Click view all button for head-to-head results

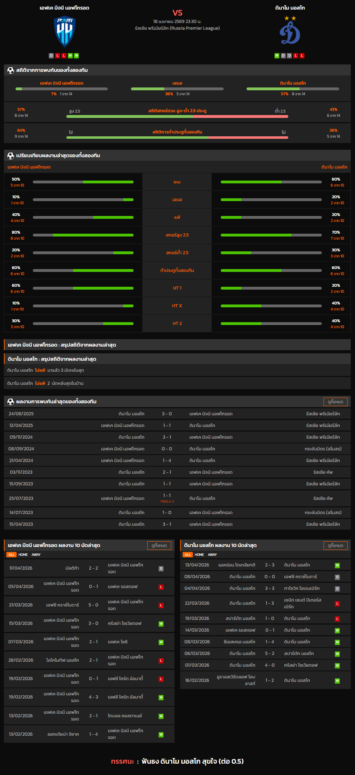click(335, 402)
